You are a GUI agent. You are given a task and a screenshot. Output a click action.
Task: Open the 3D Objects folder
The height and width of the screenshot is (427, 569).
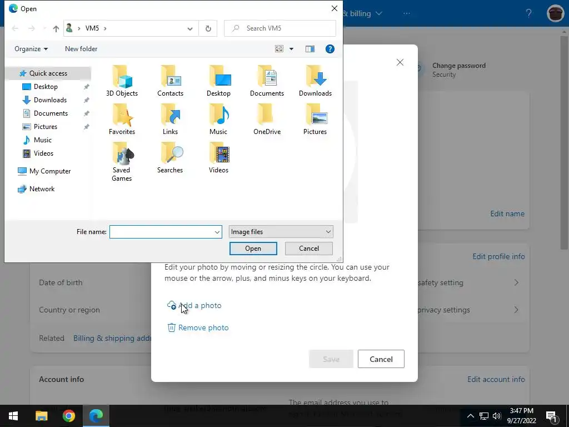(x=122, y=81)
